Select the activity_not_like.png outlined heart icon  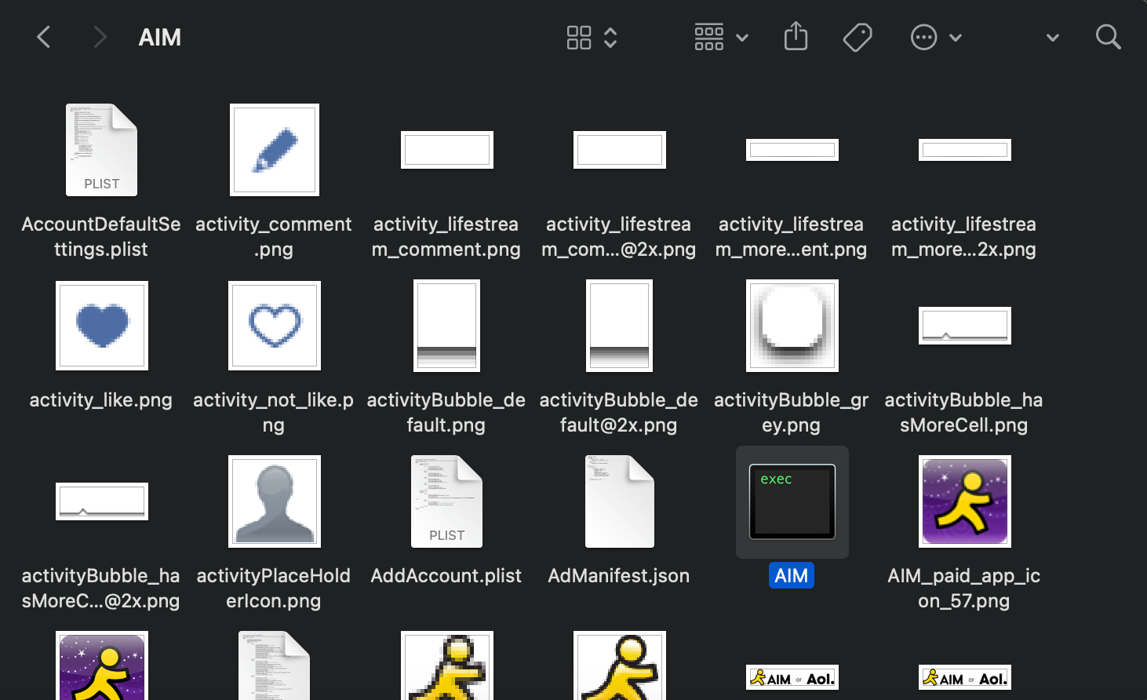click(x=275, y=326)
